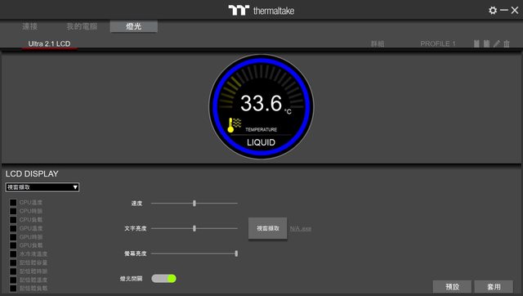Open settings via the gear icon
Image resolution: width=523 pixels, height=296 pixels.
493,11
